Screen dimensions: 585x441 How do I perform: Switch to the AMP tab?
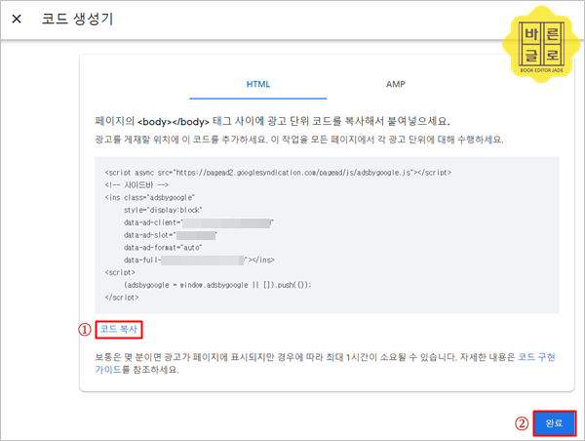396,84
